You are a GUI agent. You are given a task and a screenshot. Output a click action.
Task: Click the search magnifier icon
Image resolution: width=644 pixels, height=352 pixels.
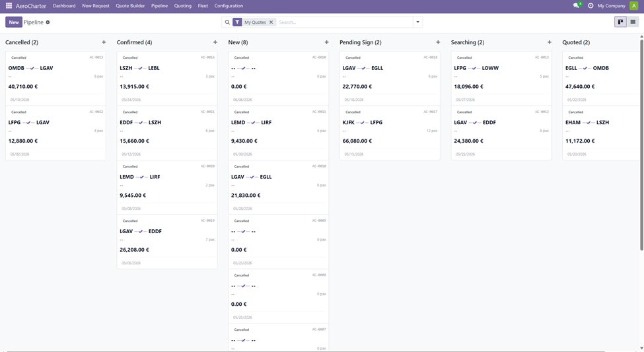point(227,22)
